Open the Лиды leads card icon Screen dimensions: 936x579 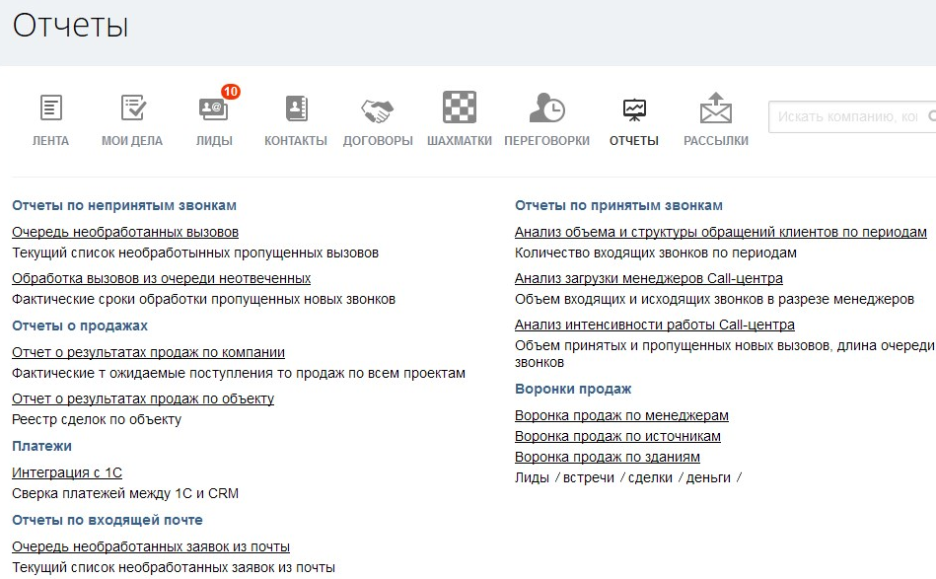coord(213,109)
